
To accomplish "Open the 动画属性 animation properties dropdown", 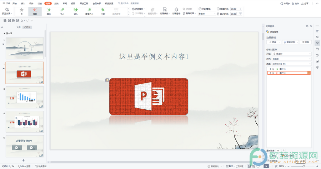I will 139,9.
